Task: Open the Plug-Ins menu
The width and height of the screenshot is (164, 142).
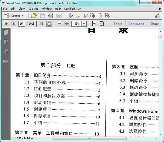Action: pyautogui.click(x=33, y=8)
